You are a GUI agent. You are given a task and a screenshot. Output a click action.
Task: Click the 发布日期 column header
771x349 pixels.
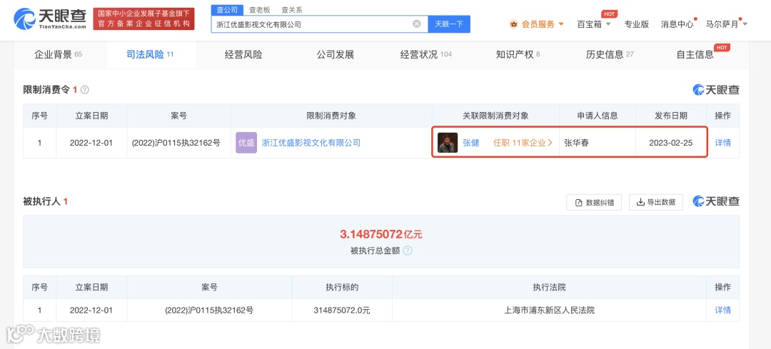[671, 116]
